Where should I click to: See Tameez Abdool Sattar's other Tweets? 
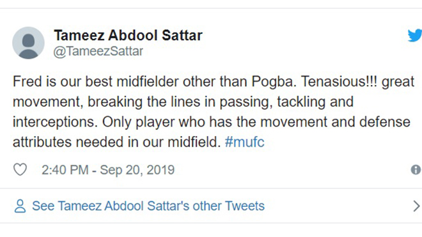point(148,206)
